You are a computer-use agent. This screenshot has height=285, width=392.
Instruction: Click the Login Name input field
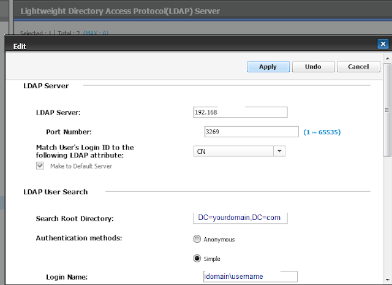tap(250, 276)
